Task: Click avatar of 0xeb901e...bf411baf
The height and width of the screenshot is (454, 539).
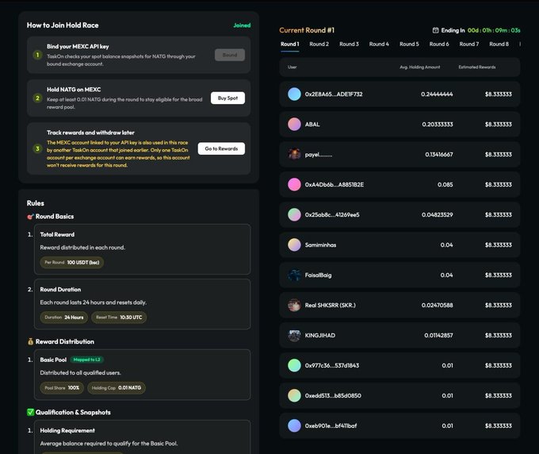Action: click(294, 425)
